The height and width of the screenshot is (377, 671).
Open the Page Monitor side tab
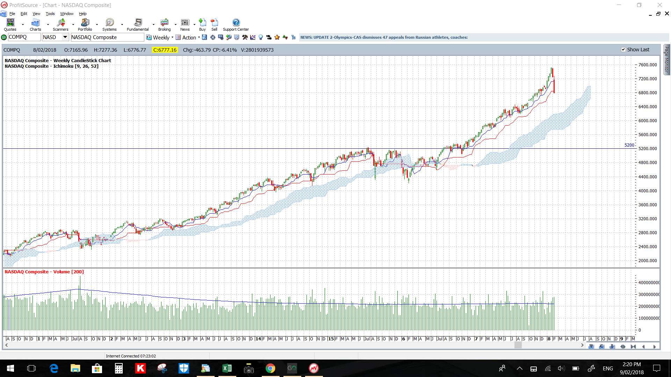(x=666, y=59)
